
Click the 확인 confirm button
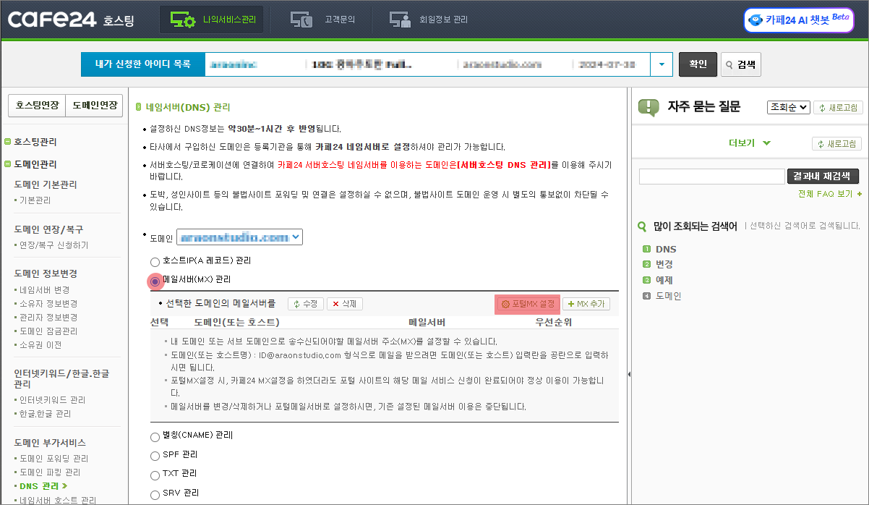[698, 64]
